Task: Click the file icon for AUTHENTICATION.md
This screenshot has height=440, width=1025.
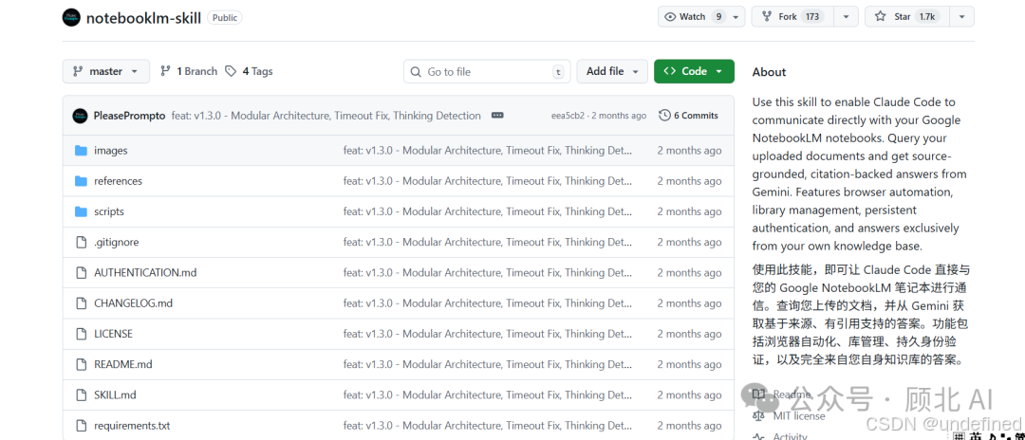Action: coord(81,273)
